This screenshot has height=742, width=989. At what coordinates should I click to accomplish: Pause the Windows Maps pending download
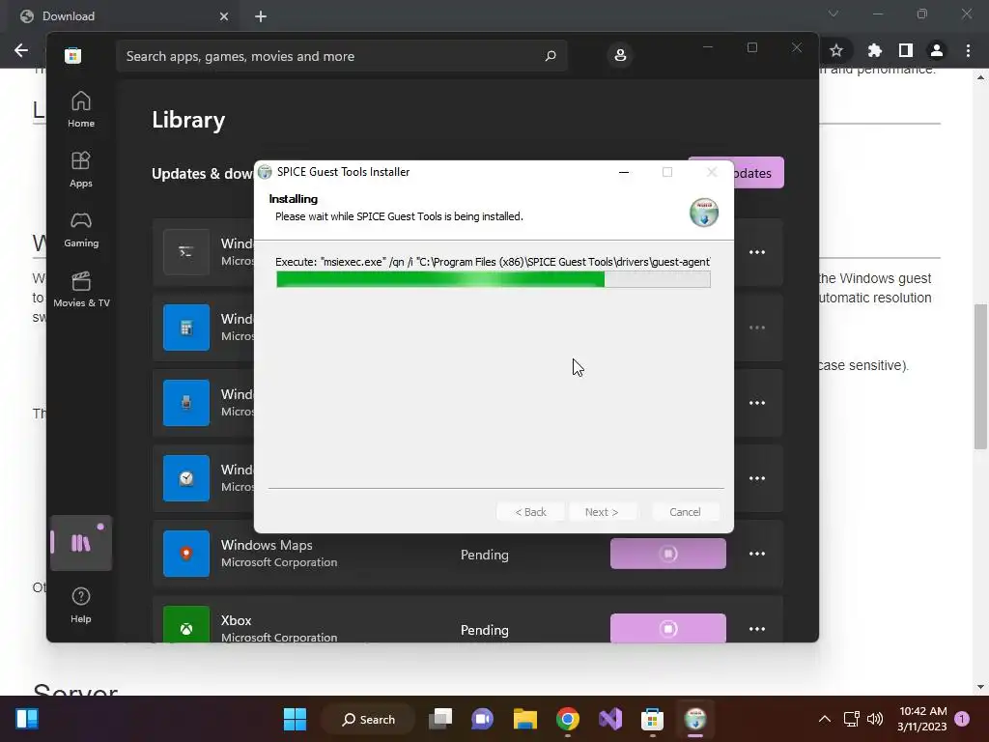coord(668,554)
